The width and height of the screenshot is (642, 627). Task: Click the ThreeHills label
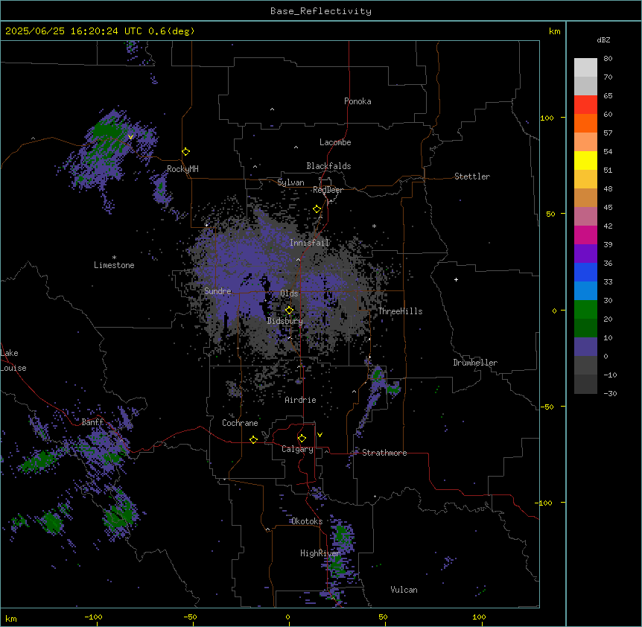tap(400, 311)
